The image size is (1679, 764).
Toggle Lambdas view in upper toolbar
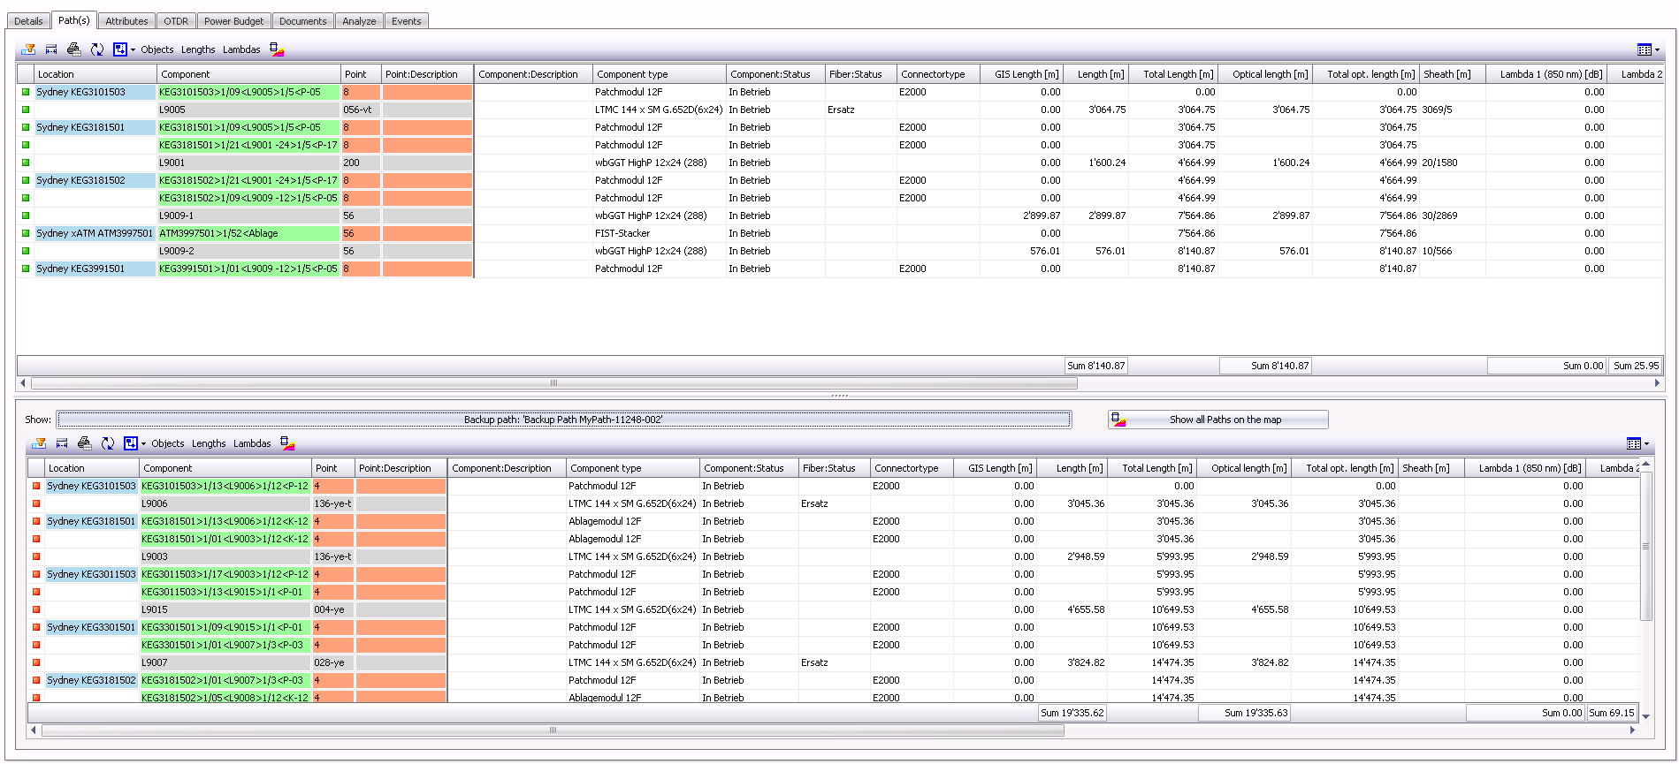[x=241, y=49]
